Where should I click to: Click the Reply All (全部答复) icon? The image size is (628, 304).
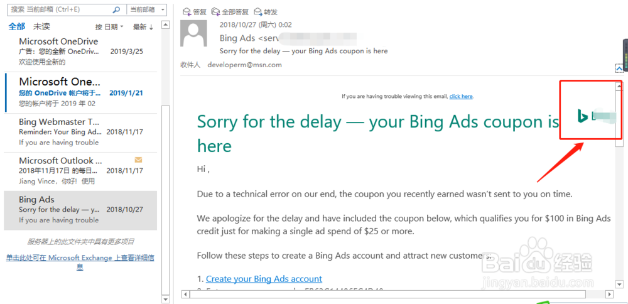[x=216, y=12]
